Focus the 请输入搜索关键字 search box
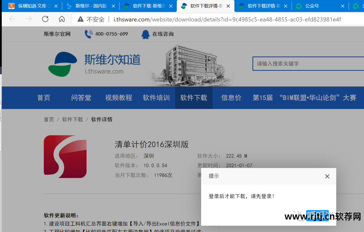364x232 pixels. point(308,64)
